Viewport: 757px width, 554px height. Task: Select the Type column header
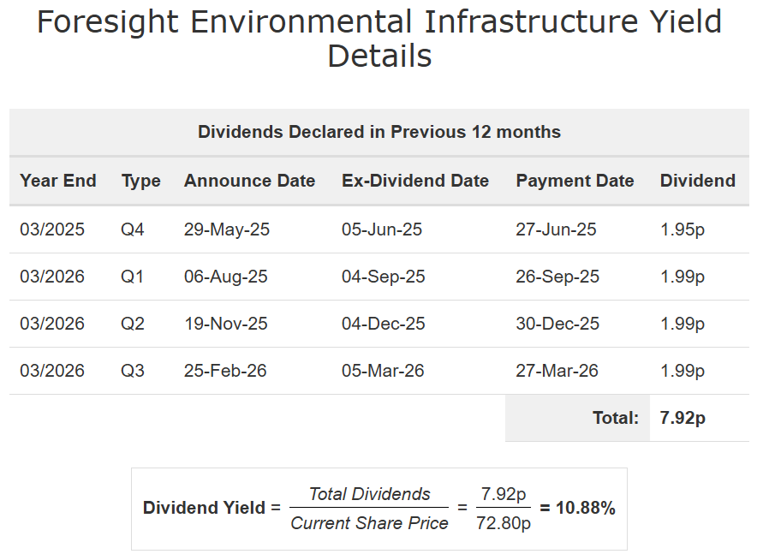point(141,181)
